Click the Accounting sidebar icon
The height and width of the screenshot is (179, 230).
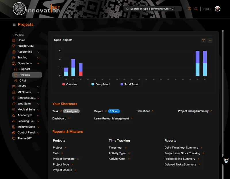pyautogui.click(x=14, y=52)
